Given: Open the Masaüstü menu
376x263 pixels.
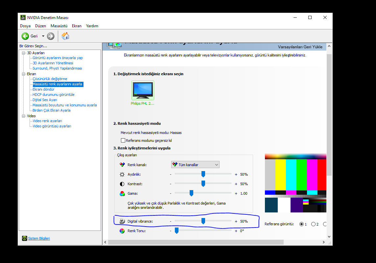Looking at the screenshot, I should (x=59, y=26).
